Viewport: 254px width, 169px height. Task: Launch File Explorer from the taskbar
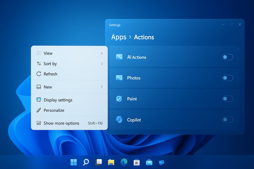(x=111, y=162)
